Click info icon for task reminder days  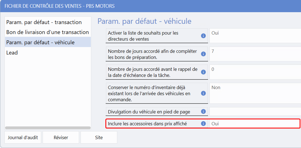(x=203, y=72)
